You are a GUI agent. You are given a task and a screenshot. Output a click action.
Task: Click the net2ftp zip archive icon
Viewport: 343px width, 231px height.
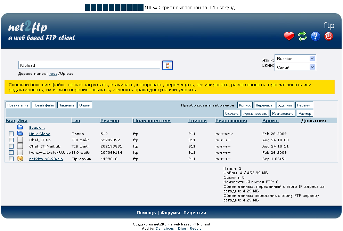click(x=20, y=159)
